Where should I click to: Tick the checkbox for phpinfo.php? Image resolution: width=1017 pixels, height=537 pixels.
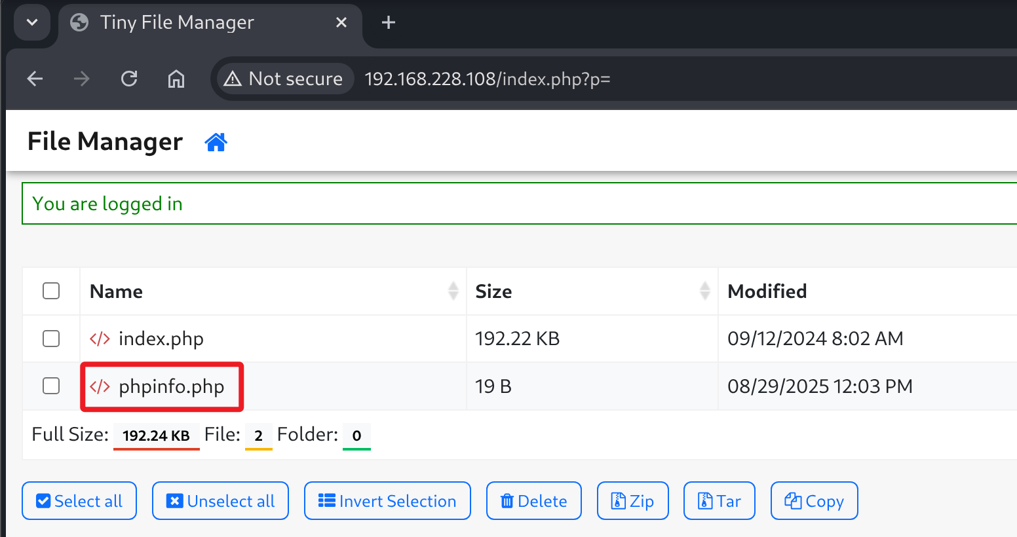click(51, 386)
